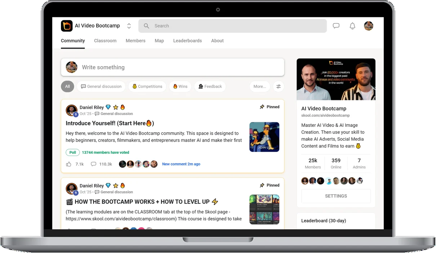The height and width of the screenshot is (253, 436).
Task: Click the 7 Admins stat
Action: pos(359,163)
